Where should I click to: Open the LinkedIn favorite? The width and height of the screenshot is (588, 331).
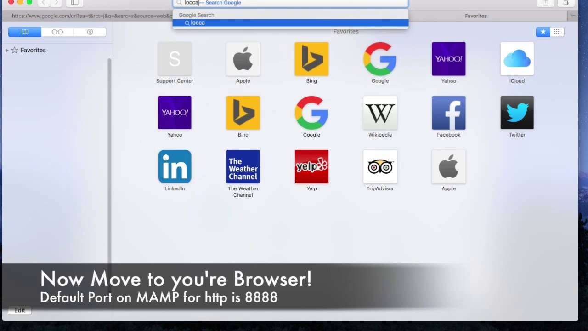[x=175, y=166]
